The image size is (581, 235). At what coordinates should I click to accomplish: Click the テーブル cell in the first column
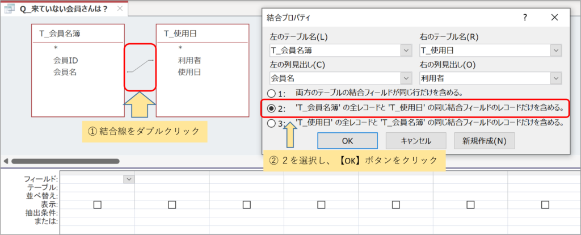(x=97, y=187)
